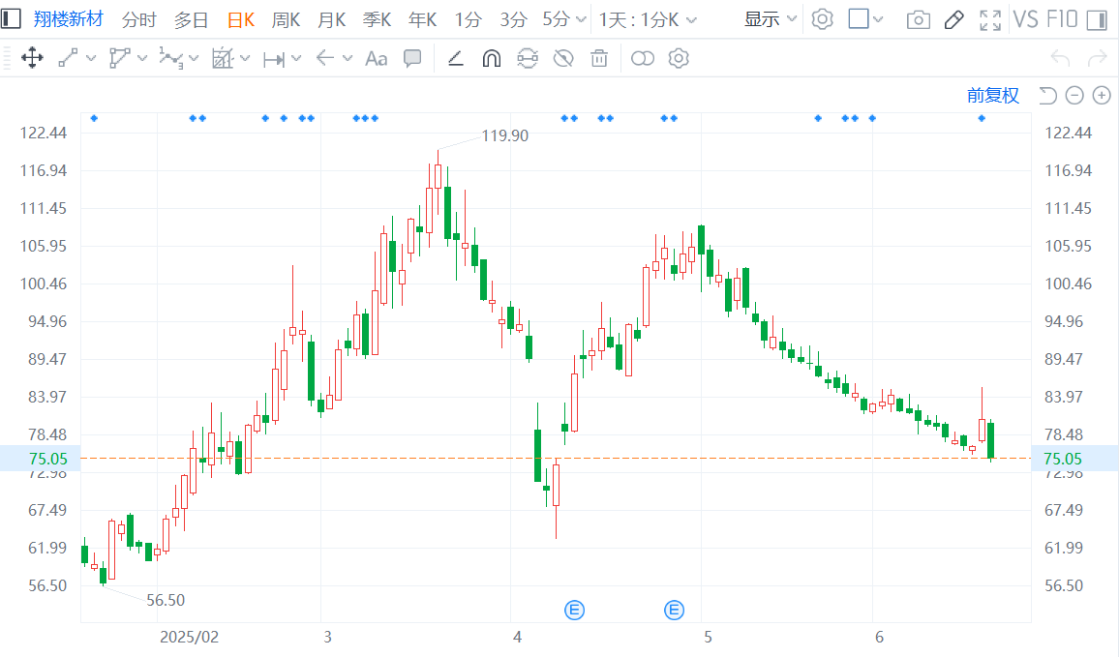1119x657 pixels.
Task: Delete drawings with trash icon
Action: pyautogui.click(x=599, y=58)
